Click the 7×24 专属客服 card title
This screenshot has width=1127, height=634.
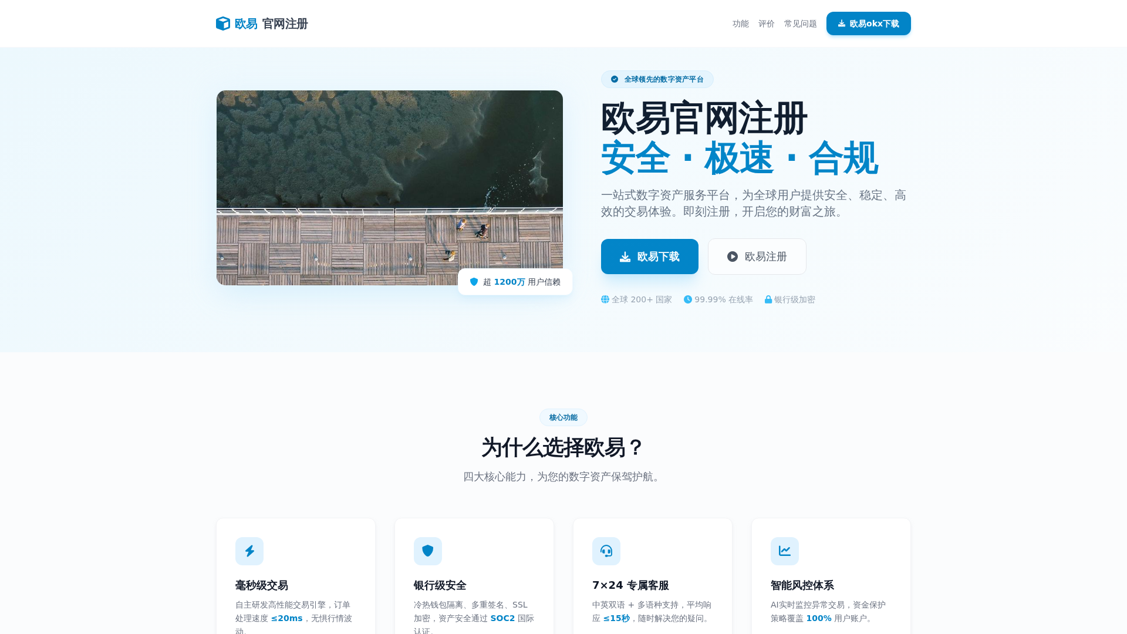click(x=630, y=585)
